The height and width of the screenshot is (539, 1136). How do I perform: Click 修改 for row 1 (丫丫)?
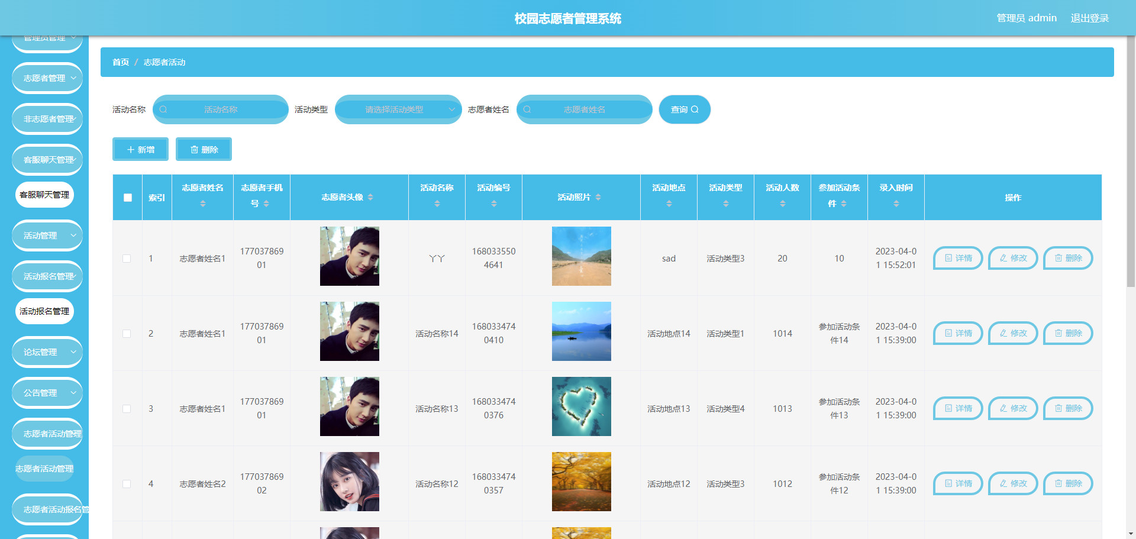[x=1013, y=258]
